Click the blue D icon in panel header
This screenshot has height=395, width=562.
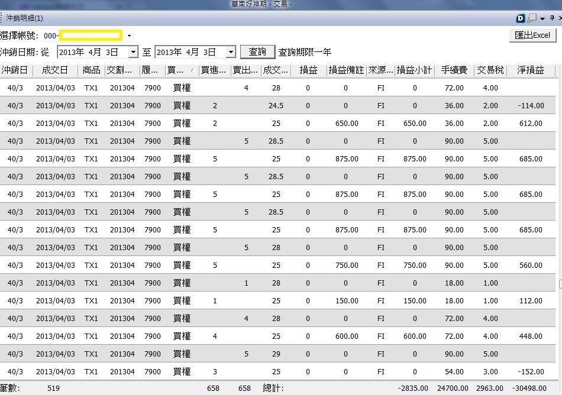tap(520, 18)
